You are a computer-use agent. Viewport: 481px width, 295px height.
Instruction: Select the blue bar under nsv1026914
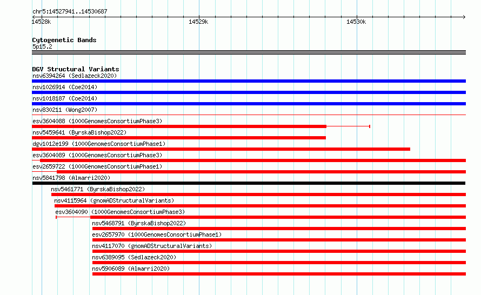pyautogui.click(x=249, y=92)
